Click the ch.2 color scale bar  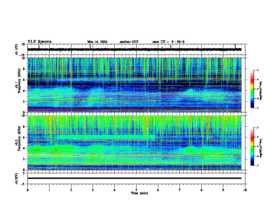pos(252,147)
